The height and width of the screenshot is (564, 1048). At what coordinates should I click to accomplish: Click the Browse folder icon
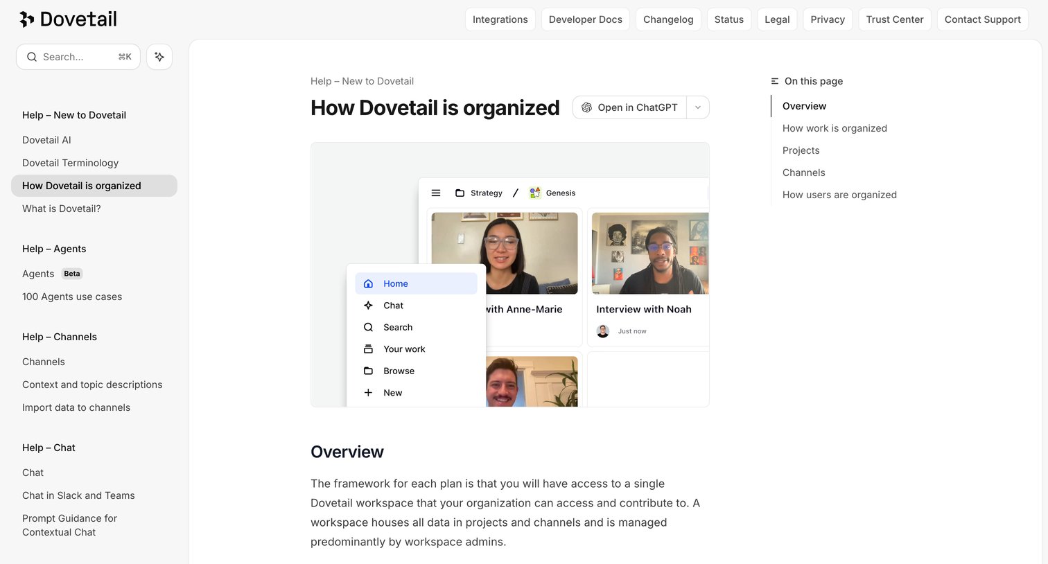[368, 371]
